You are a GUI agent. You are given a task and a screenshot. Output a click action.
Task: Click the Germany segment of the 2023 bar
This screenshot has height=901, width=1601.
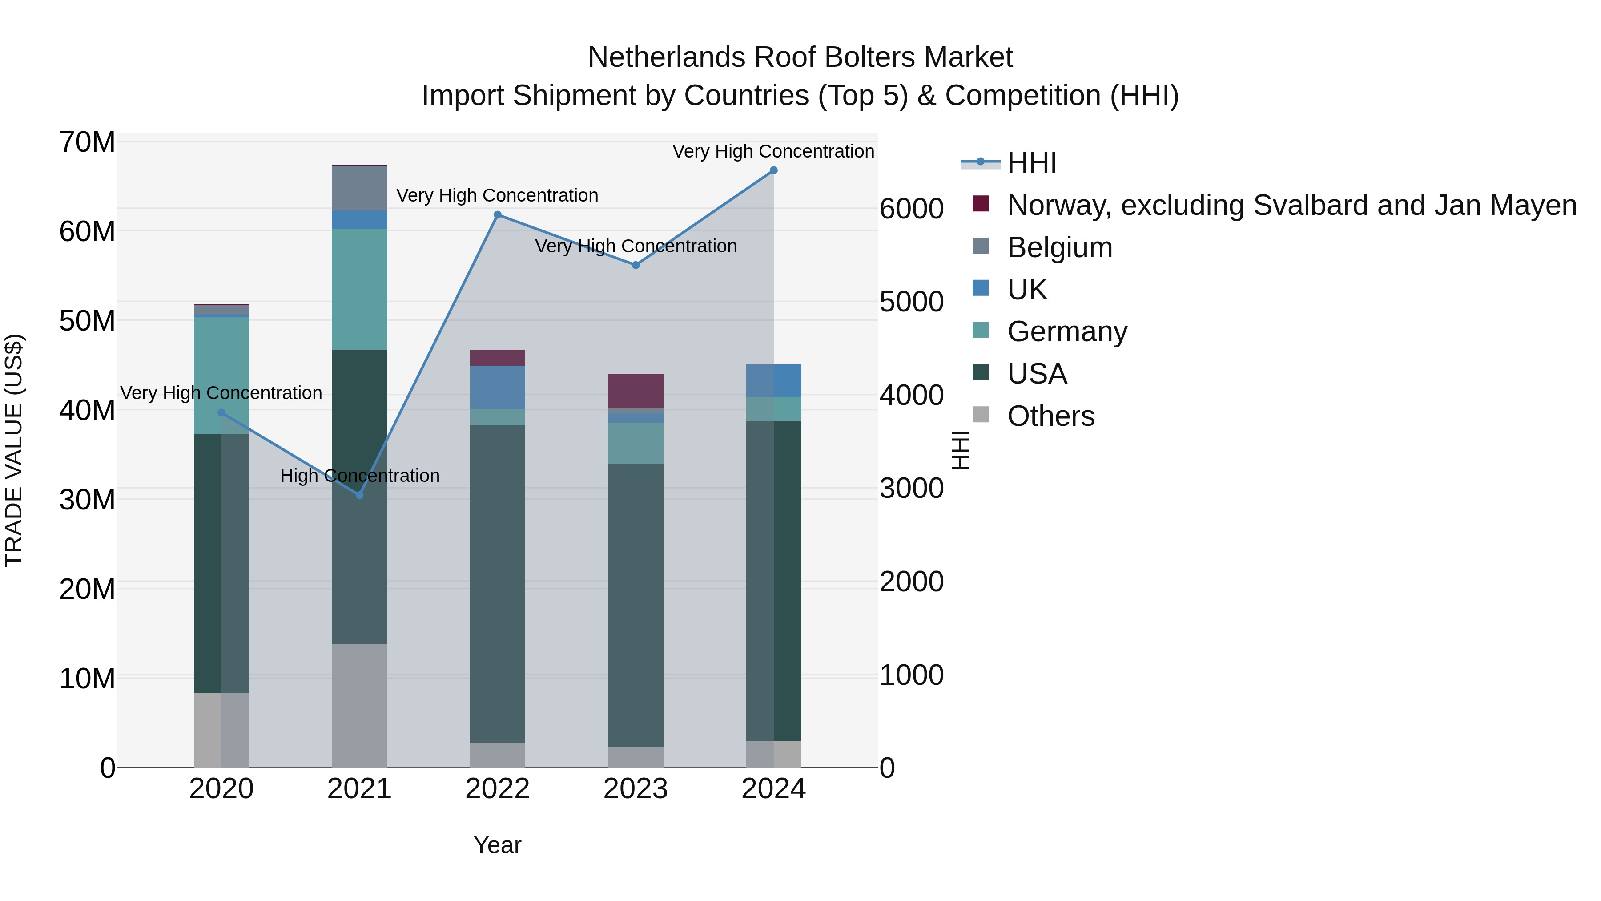(x=635, y=444)
